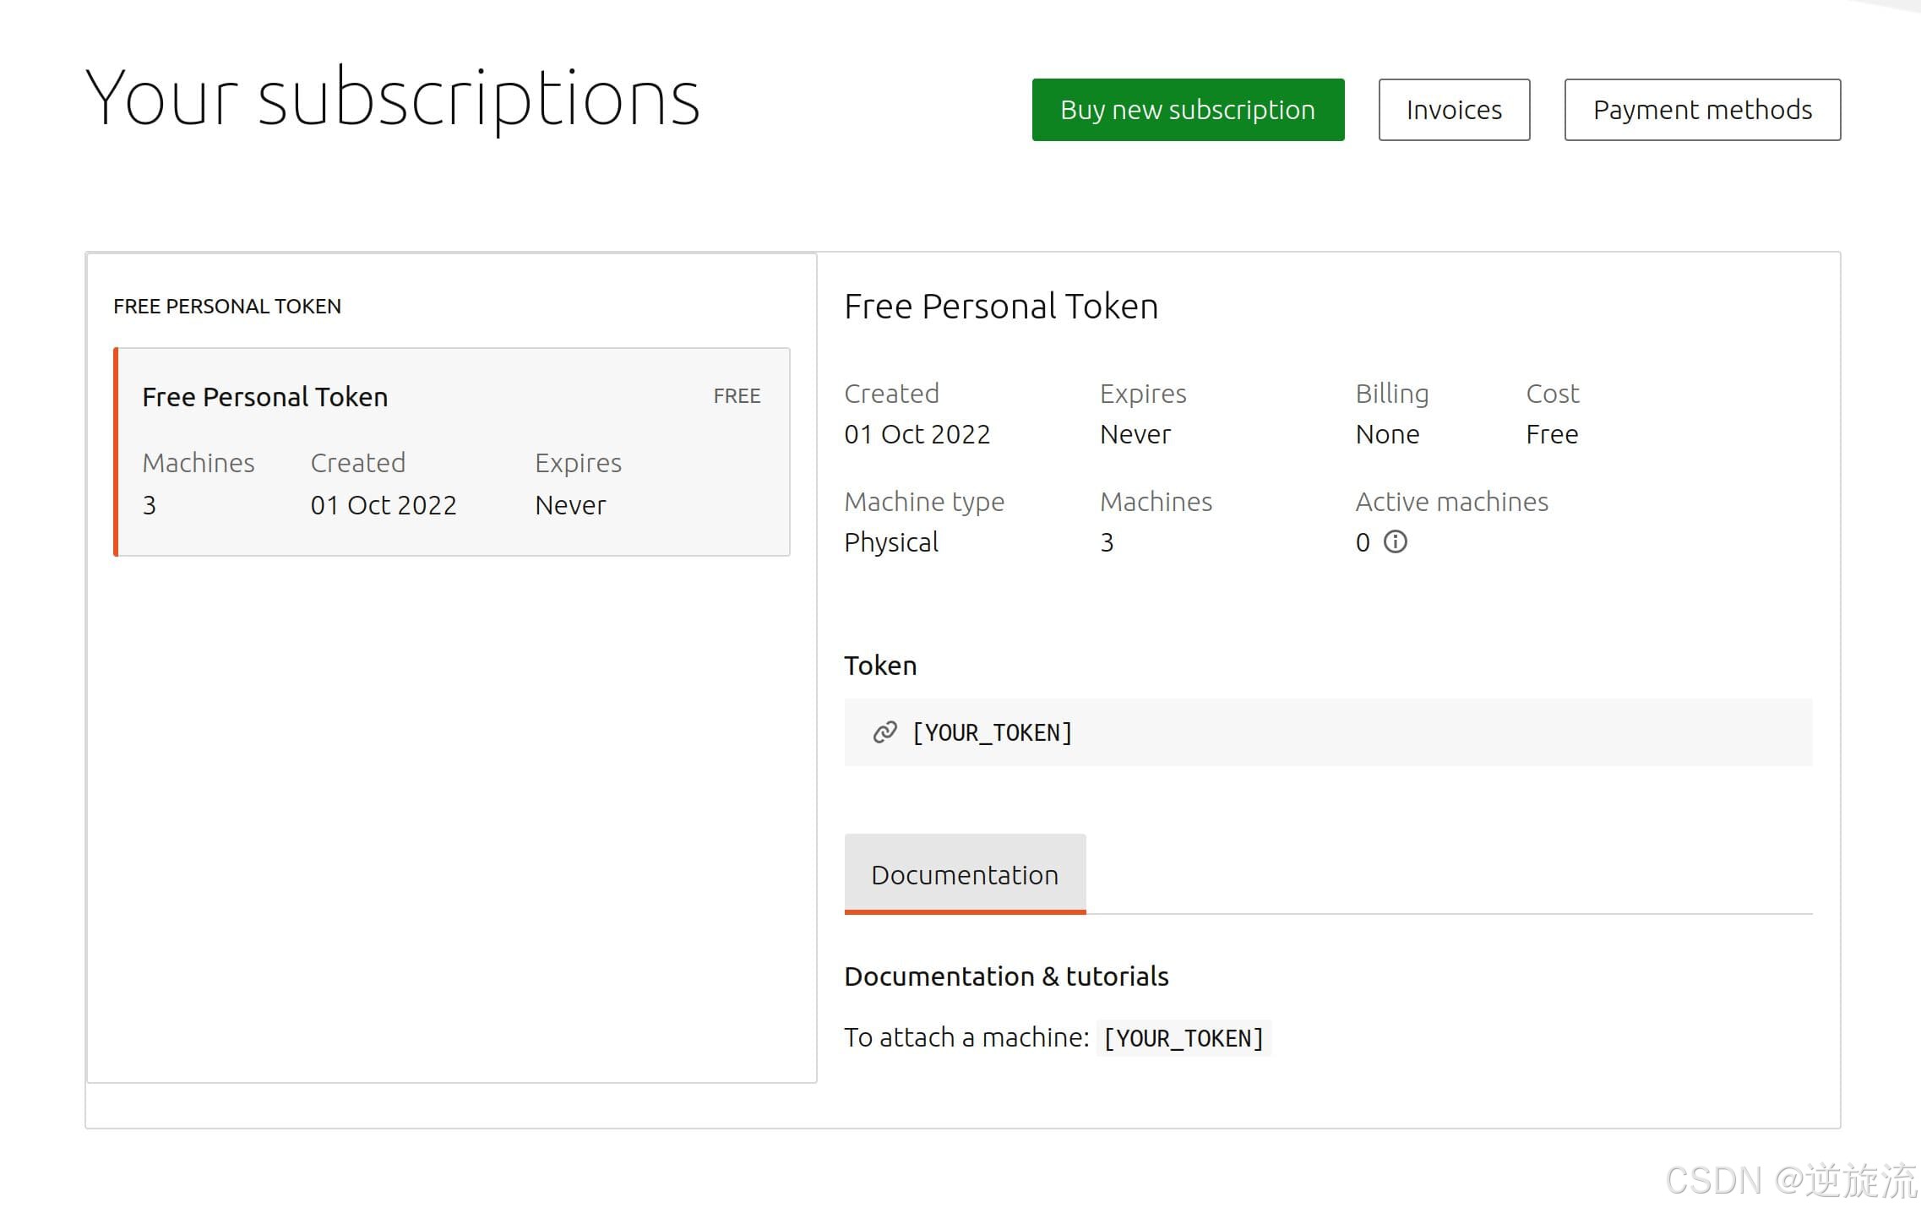Click the Active machines count value
The image size is (1921, 1213).
(1362, 542)
